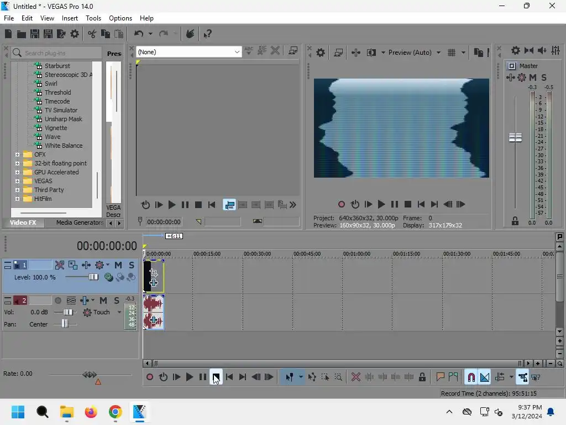This screenshot has width=566, height=425.
Task: Expand the OFX folder
Action: click(x=17, y=155)
